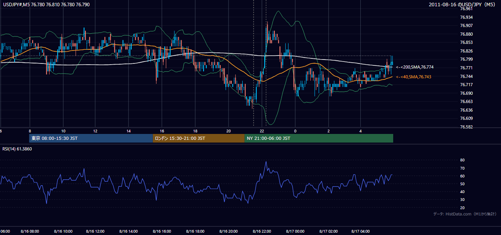Viewport: 501px width, 235px height.
Task: Click the 8/16 16:00 time axis label
Action: point(162,231)
